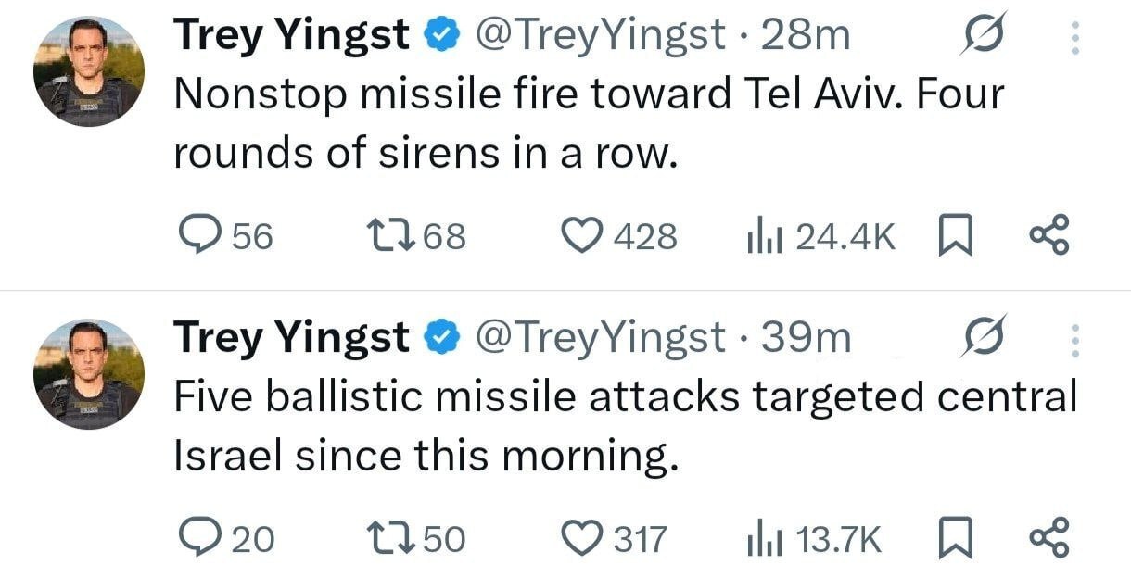
Task: Click the 39m timestamp on the second tweet
Action: coord(805,338)
